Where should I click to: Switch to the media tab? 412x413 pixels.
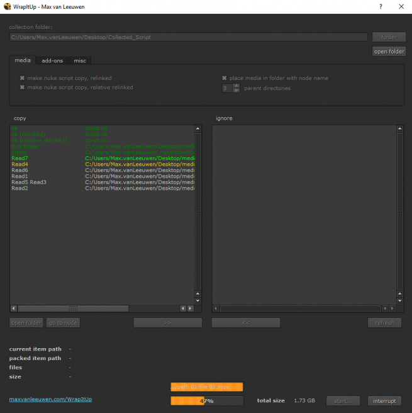pyautogui.click(x=23, y=60)
